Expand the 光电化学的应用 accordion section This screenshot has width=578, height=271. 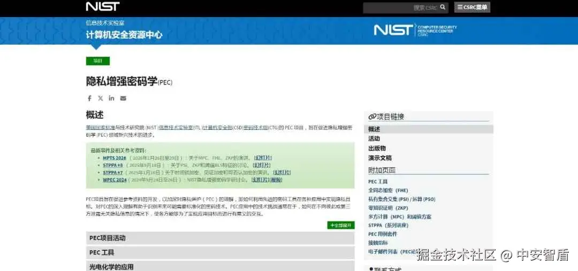click(x=220, y=266)
